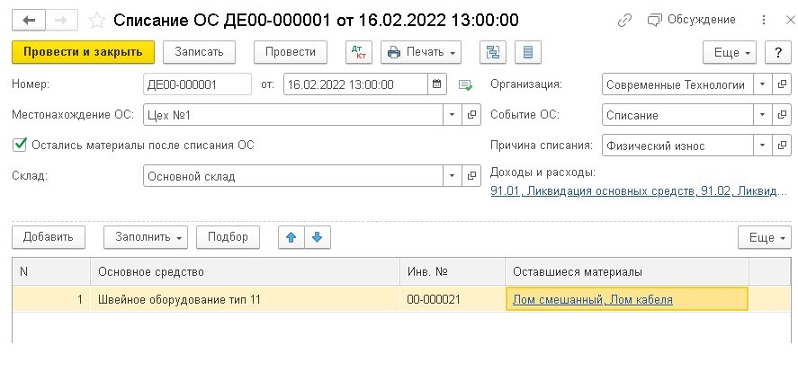This screenshot has width=798, height=380.
Task: Click Провести и закрыть button
Action: tap(83, 52)
